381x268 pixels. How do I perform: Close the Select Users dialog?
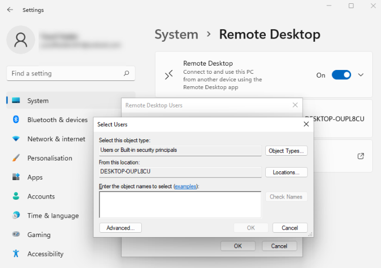[x=306, y=124]
